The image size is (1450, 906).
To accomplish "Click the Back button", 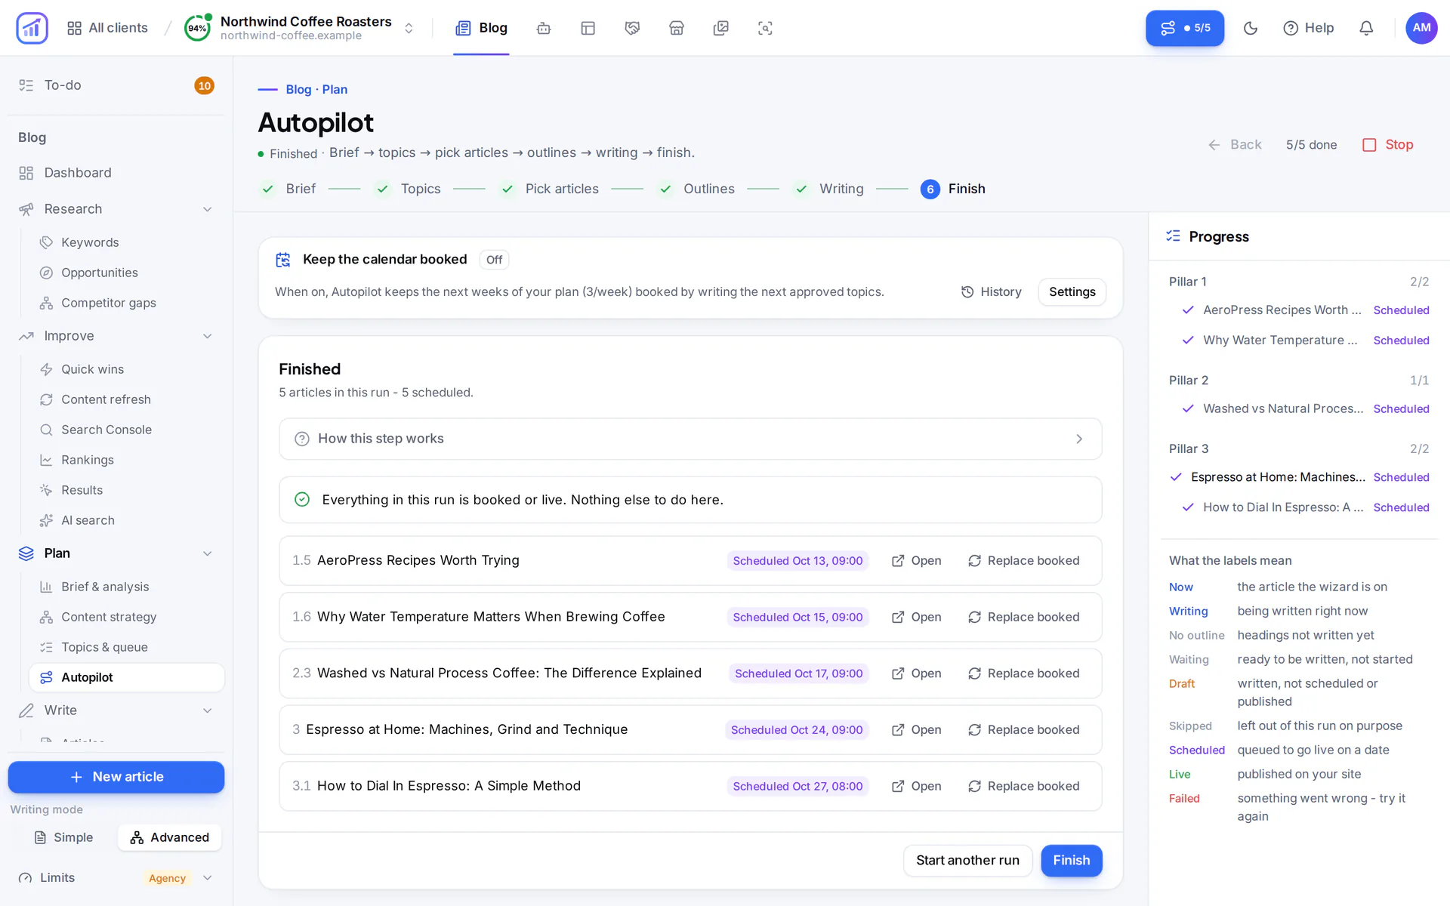I will pos(1235,144).
